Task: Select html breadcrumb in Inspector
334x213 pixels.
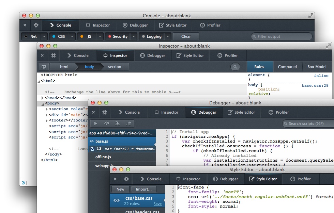Action: 64,67
